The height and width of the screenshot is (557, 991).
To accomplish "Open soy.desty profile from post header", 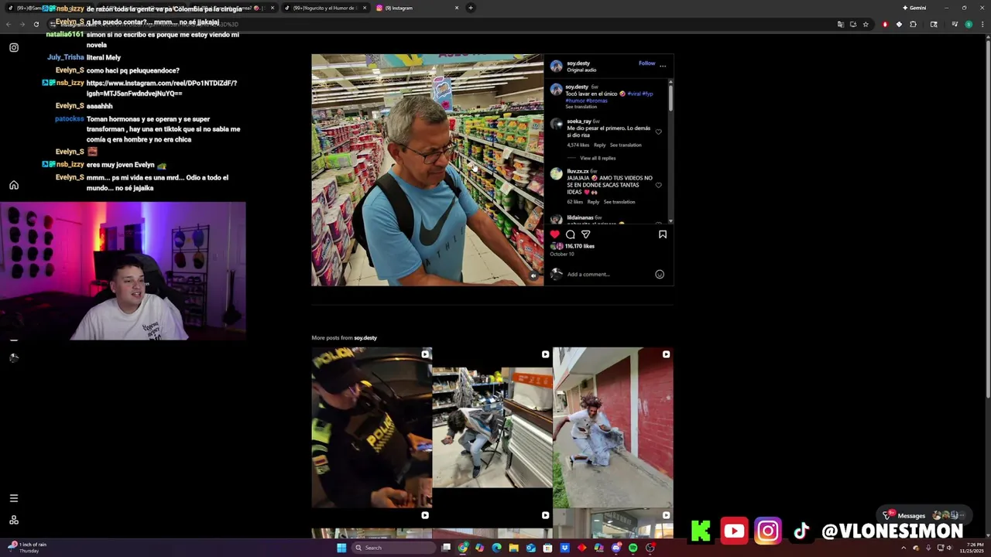I will pyautogui.click(x=578, y=63).
